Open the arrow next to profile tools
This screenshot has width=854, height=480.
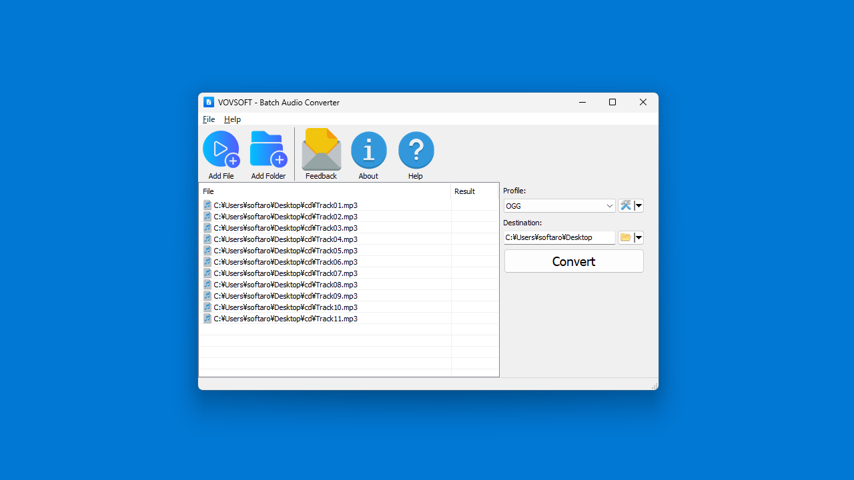[x=638, y=205]
